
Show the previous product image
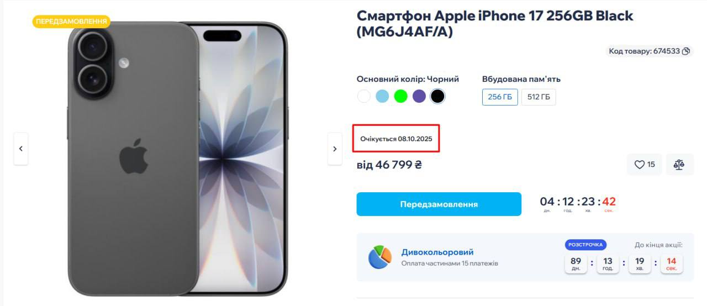tap(21, 149)
